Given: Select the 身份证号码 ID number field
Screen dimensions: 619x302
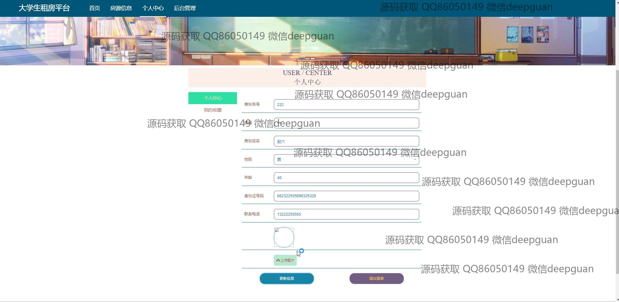Looking at the screenshot, I should [x=346, y=196].
